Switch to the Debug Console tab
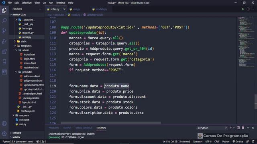The image size is (257, 144). [x=84, y=128]
